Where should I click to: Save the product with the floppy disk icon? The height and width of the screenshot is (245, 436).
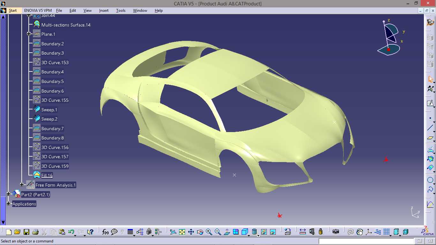coord(26,232)
